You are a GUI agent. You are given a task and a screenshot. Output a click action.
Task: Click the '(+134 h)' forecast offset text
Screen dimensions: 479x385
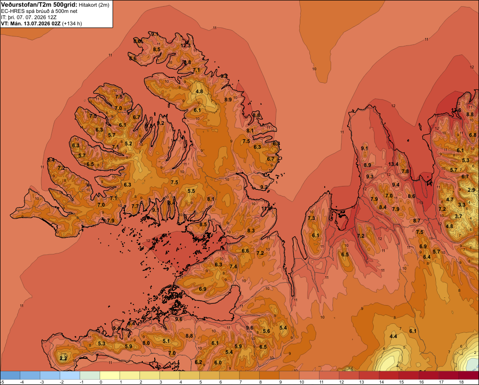(72, 23)
